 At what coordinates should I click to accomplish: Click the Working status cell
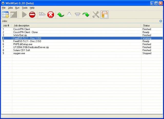tap(147, 38)
